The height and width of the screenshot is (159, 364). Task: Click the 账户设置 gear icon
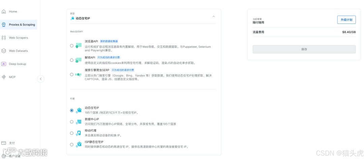(4, 156)
